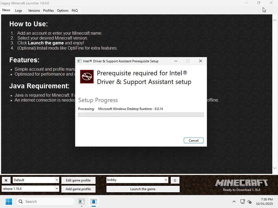Open the Intel setup taskbar icon
Screen dimensions: 278x208
click(x=81, y=201)
